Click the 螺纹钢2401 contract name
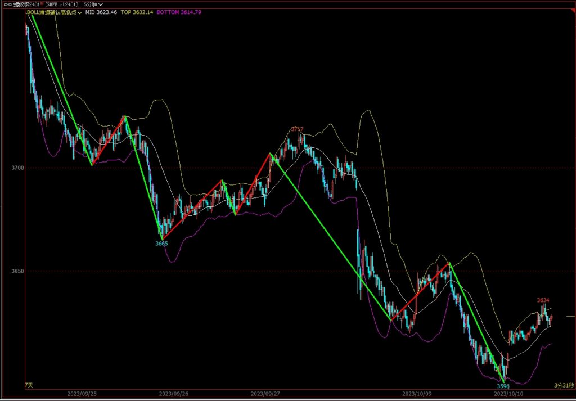Viewport: 576px width, 401px height. [x=26, y=4]
